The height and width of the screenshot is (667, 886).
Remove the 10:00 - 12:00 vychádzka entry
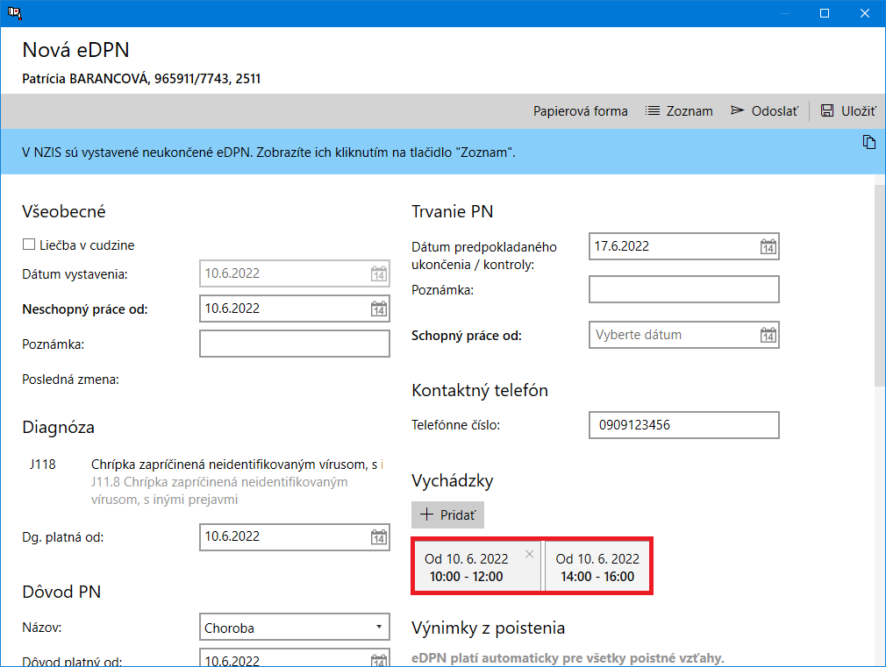[530, 554]
